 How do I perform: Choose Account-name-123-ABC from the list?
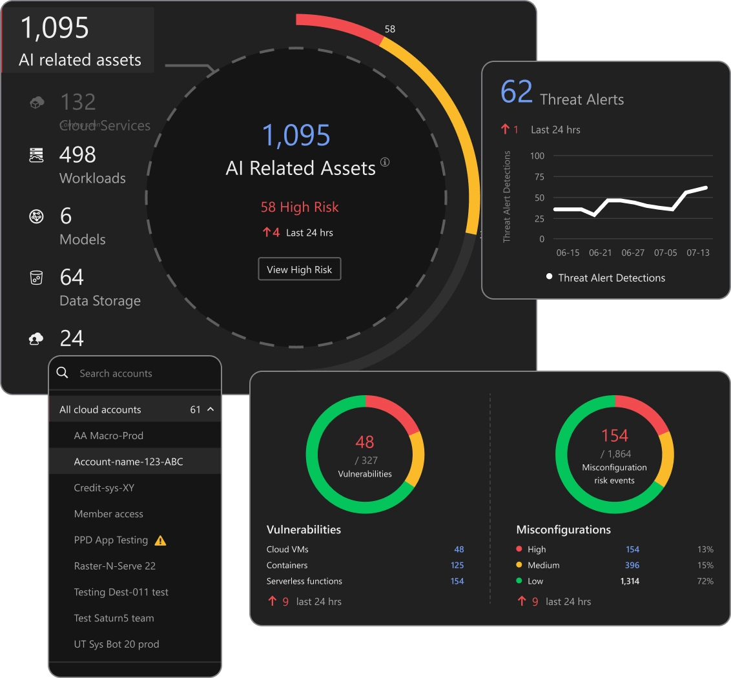coord(129,462)
